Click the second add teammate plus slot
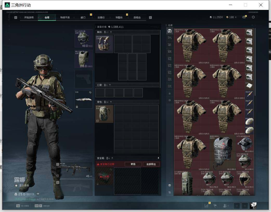Image resolution: width=271 pixels, height=212 pixels. click(x=245, y=206)
